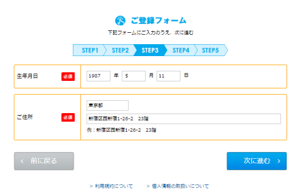
Task: Proceed with the 次に進む button
Action: pyautogui.click(x=257, y=161)
